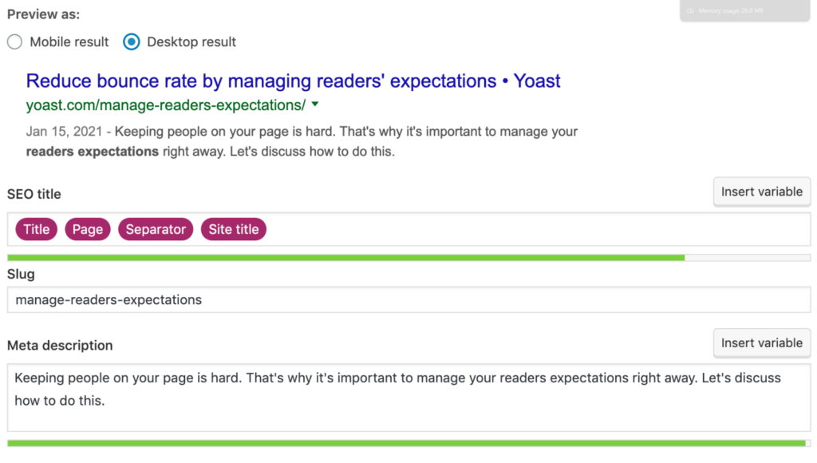Click Insert variable for SEO title

pyautogui.click(x=762, y=192)
